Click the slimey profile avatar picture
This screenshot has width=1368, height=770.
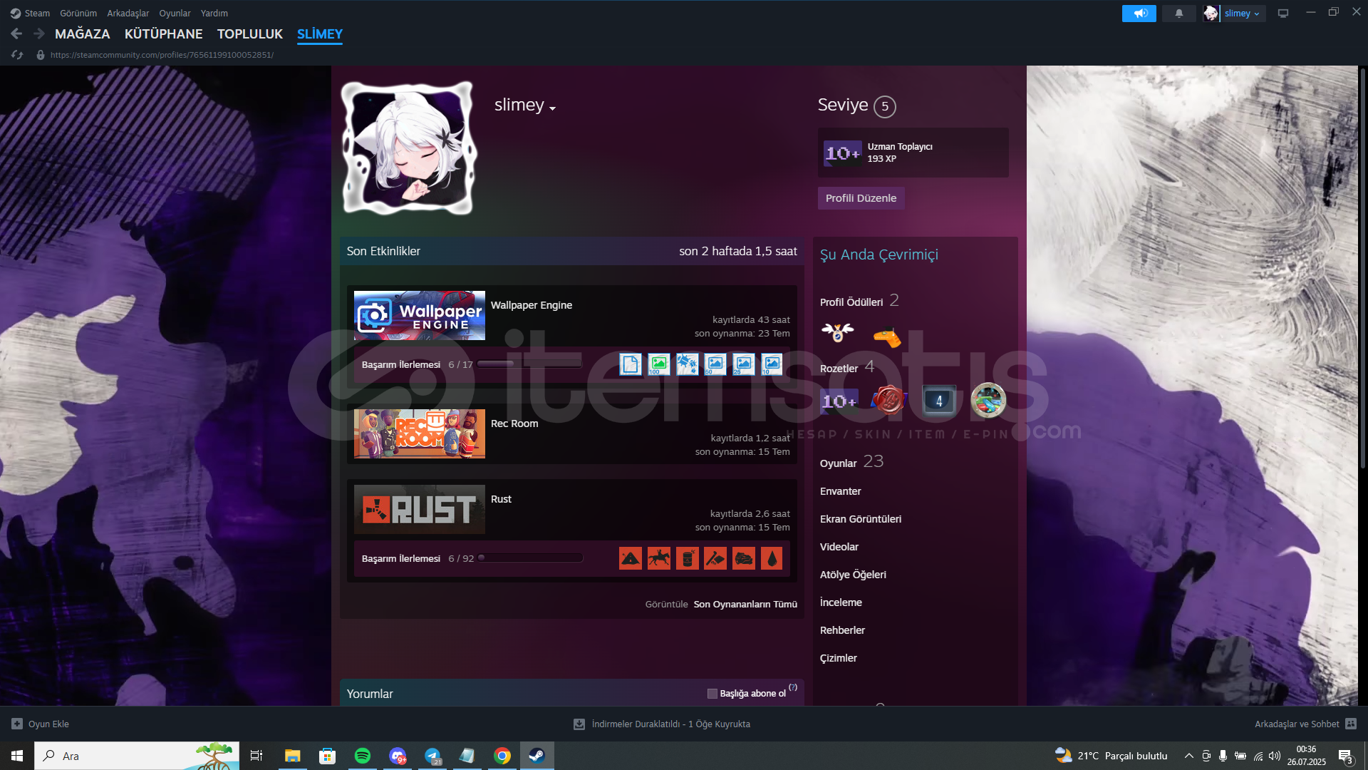coord(409,148)
